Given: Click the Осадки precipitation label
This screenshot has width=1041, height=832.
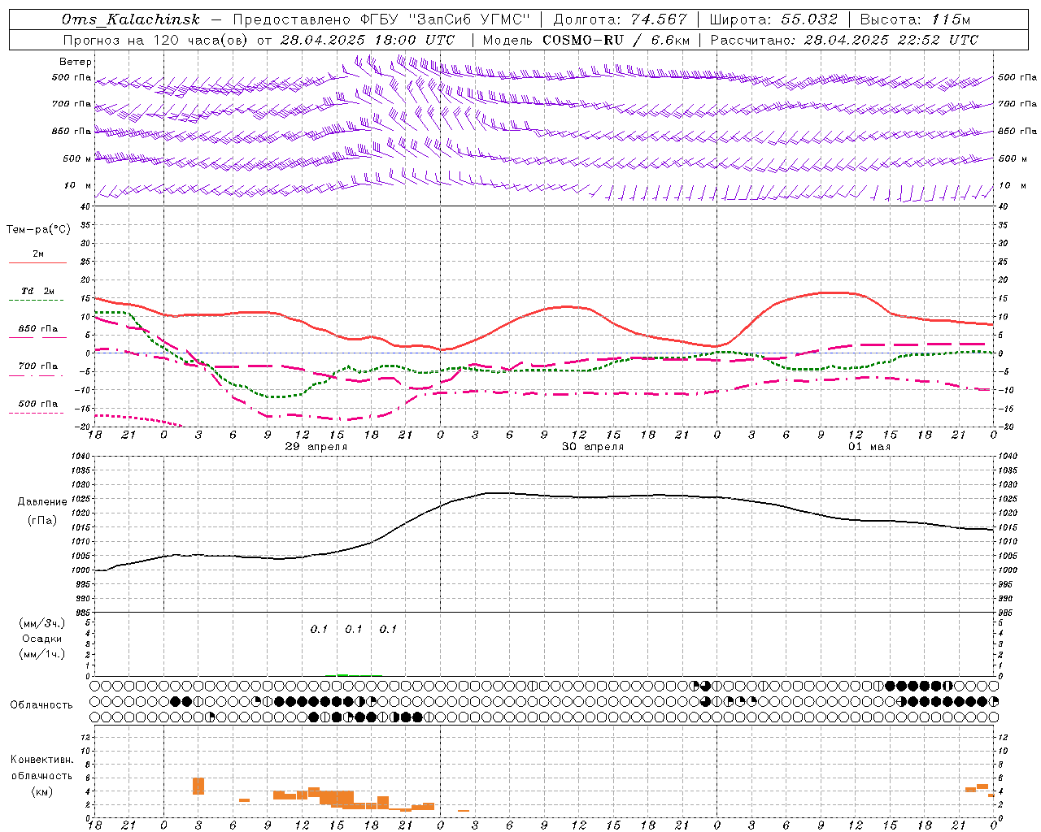Looking at the screenshot, I should pyautogui.click(x=42, y=639).
